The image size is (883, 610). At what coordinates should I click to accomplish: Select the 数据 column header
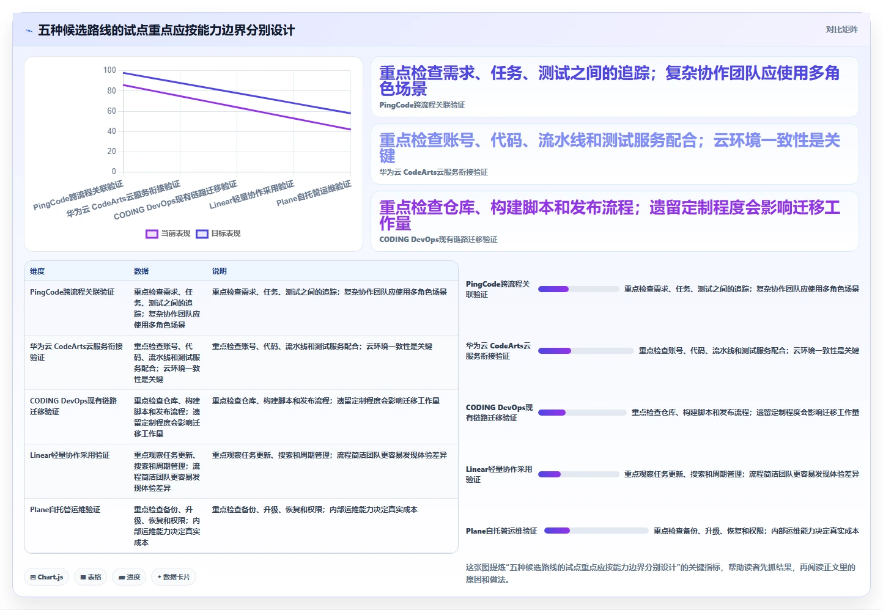pyautogui.click(x=141, y=271)
